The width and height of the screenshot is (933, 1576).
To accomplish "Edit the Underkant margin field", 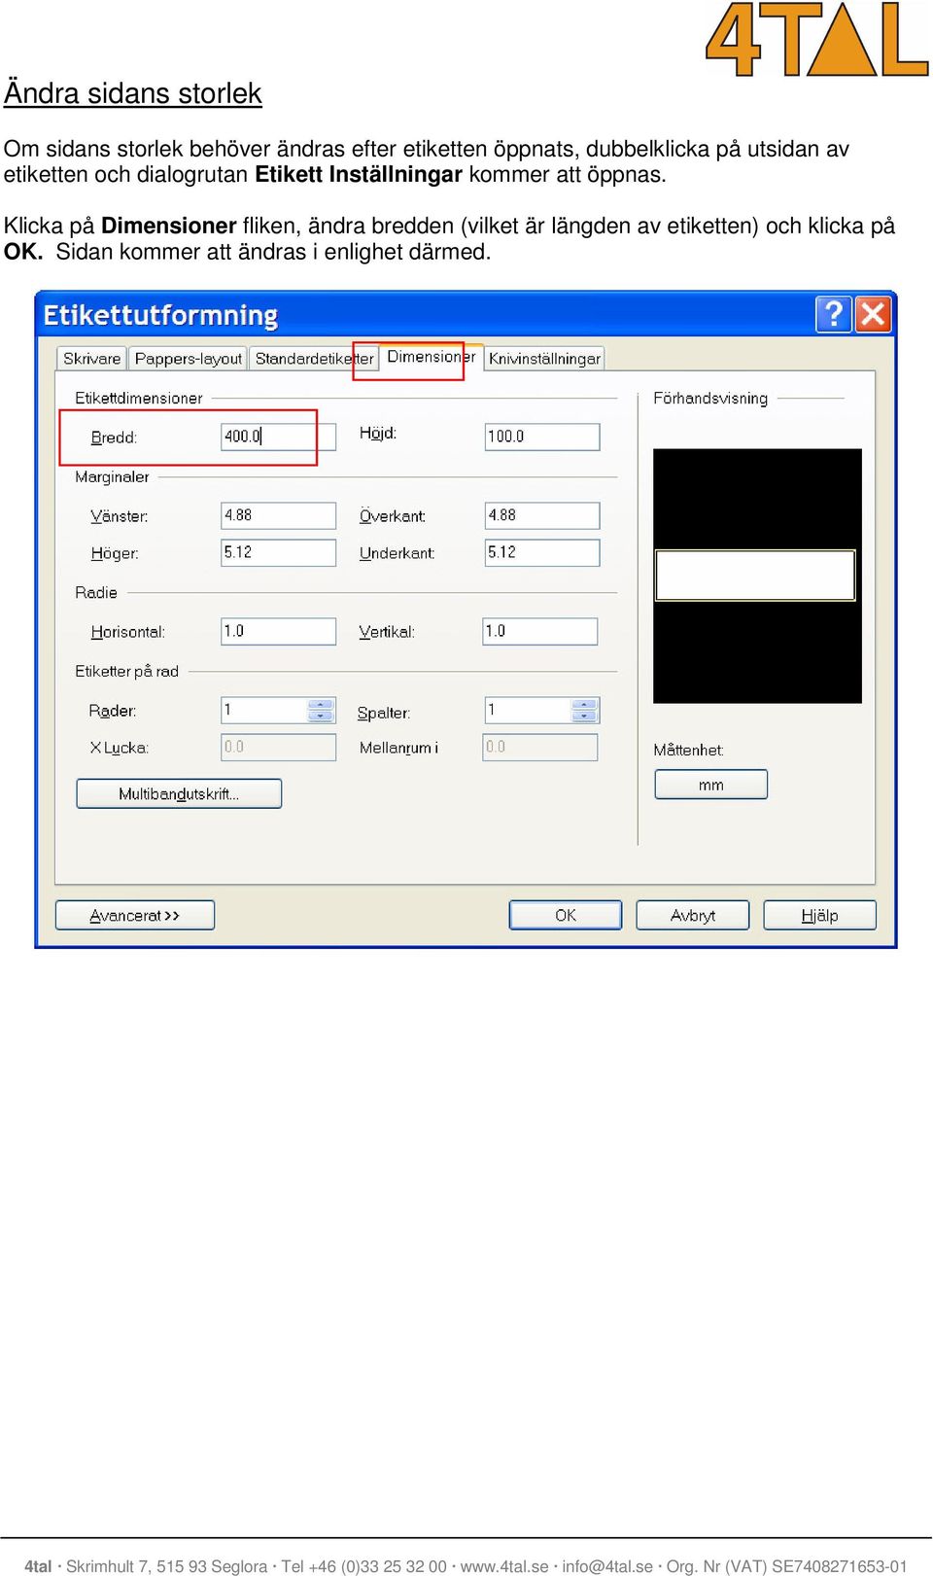I will click(542, 552).
